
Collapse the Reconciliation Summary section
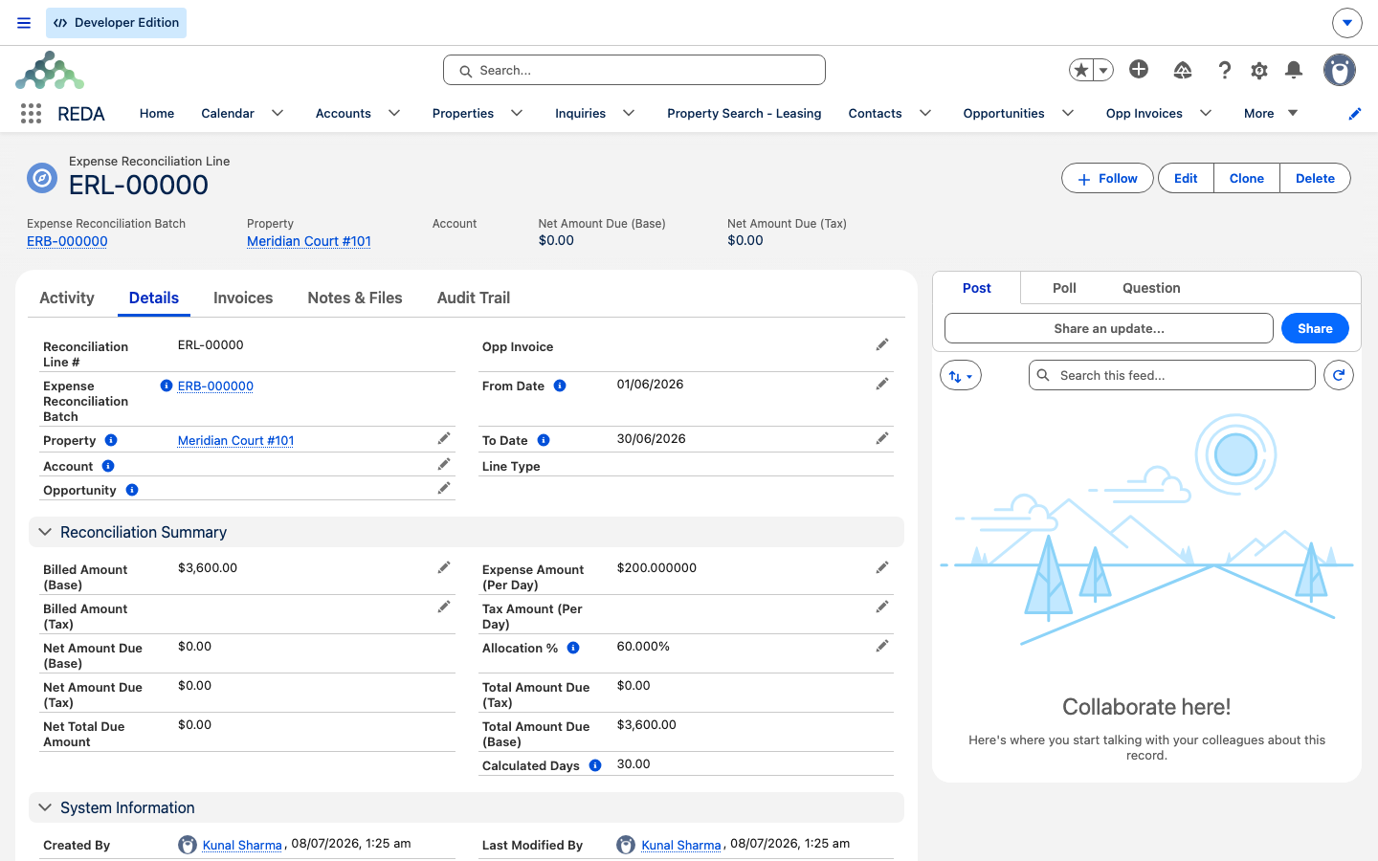point(45,532)
